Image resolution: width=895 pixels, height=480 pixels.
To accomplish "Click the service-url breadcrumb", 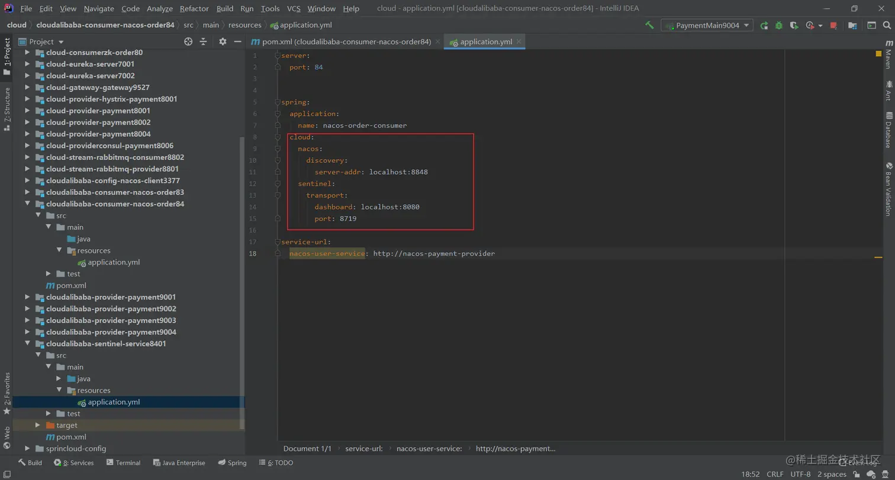I will coord(364,449).
